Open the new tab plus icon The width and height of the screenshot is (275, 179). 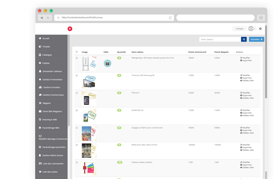point(58,18)
